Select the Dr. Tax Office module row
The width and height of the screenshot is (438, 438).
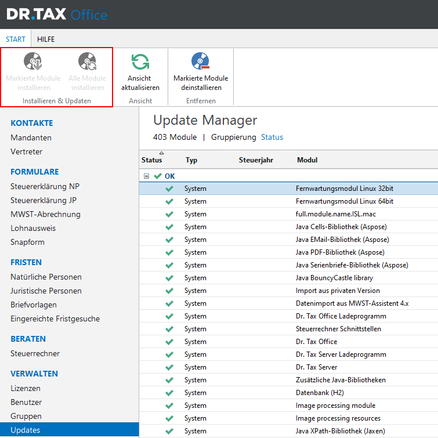(288, 342)
